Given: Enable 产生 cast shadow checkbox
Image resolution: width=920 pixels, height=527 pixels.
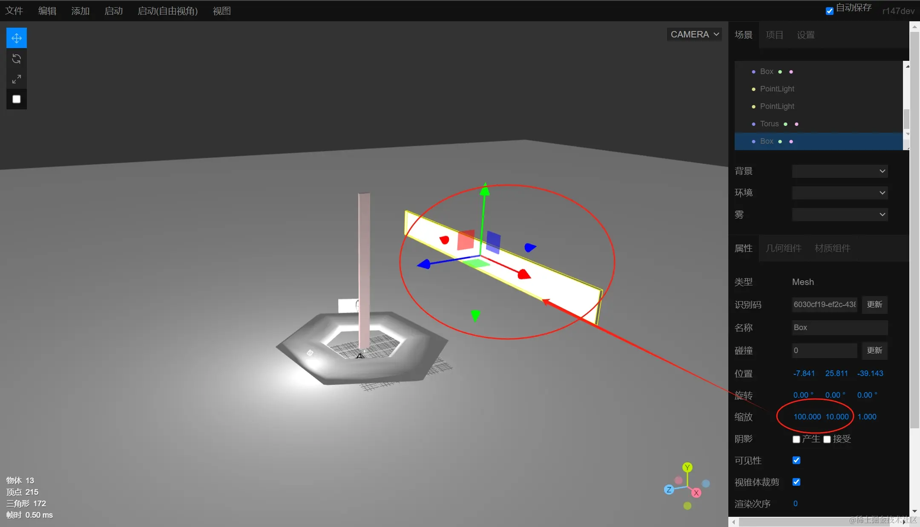Looking at the screenshot, I should (x=796, y=439).
